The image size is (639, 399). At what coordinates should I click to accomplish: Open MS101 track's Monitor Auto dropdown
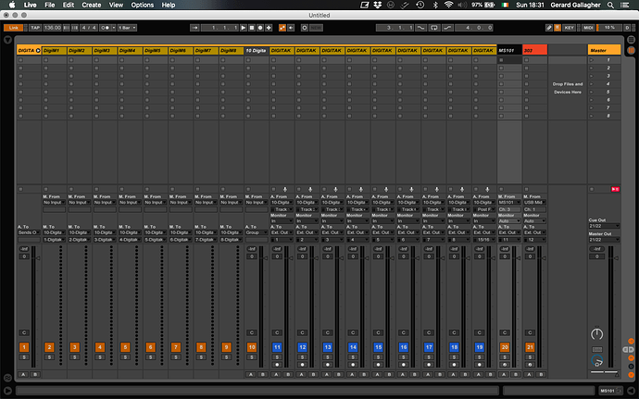coord(509,221)
